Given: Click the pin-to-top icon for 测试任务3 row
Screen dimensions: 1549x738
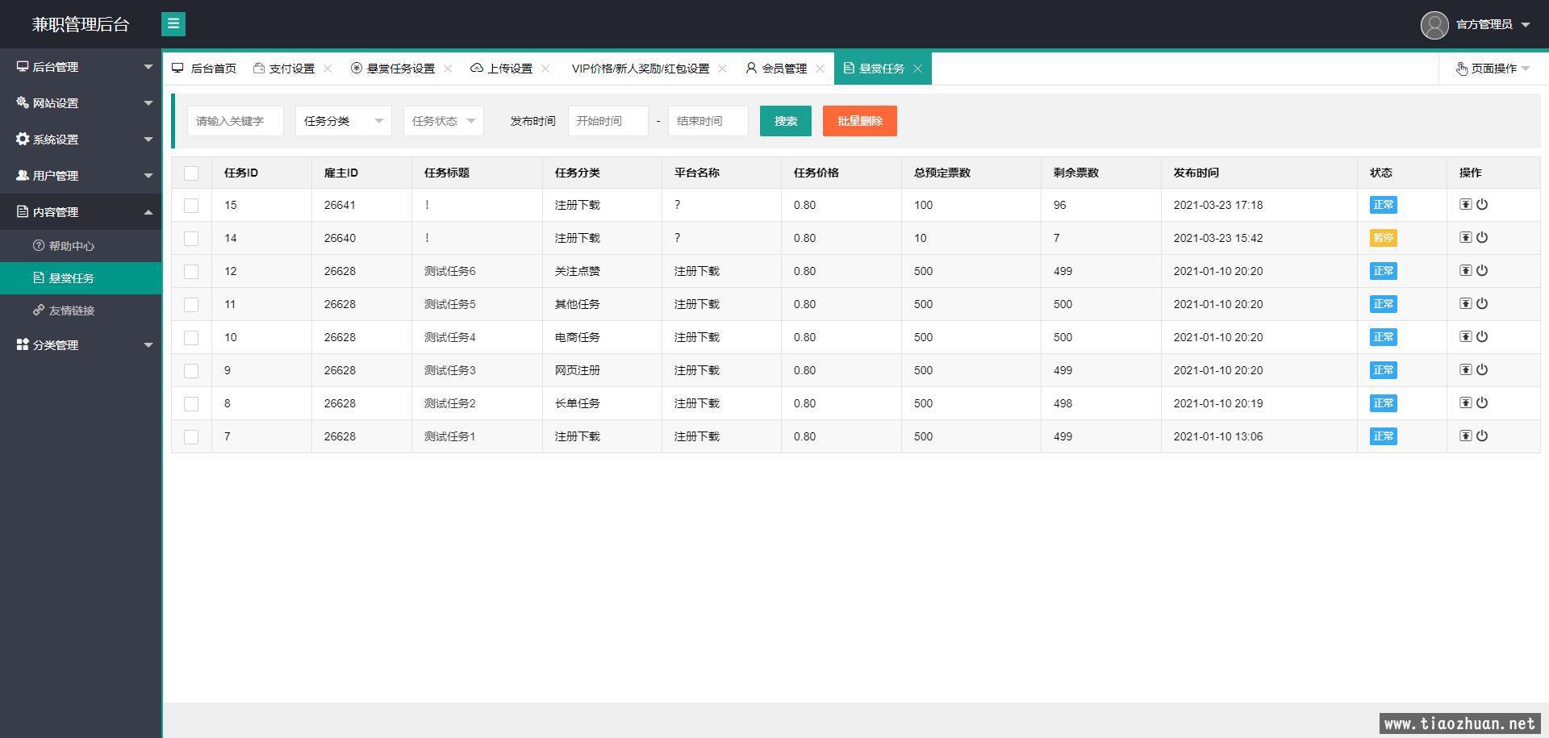Looking at the screenshot, I should point(1465,370).
